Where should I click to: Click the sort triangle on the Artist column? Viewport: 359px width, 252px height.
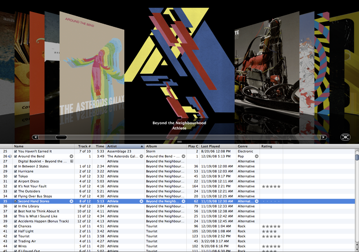(x=142, y=146)
